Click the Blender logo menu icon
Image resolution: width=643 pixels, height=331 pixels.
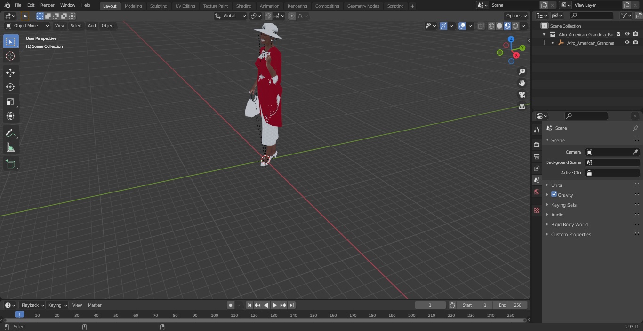tap(7, 5)
